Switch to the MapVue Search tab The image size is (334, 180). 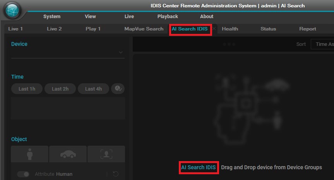(144, 29)
